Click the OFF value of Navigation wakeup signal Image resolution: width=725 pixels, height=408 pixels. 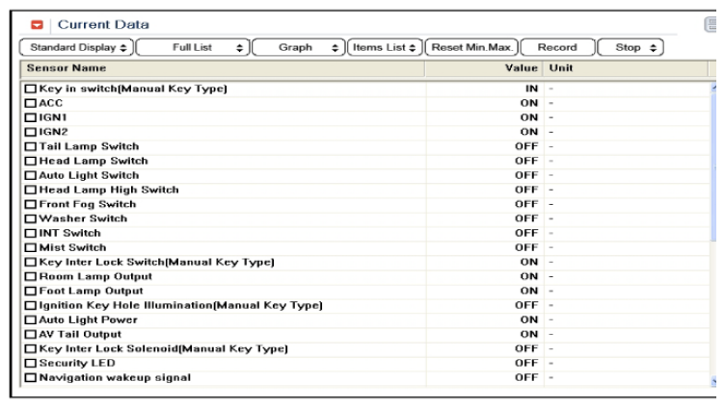tap(526, 377)
